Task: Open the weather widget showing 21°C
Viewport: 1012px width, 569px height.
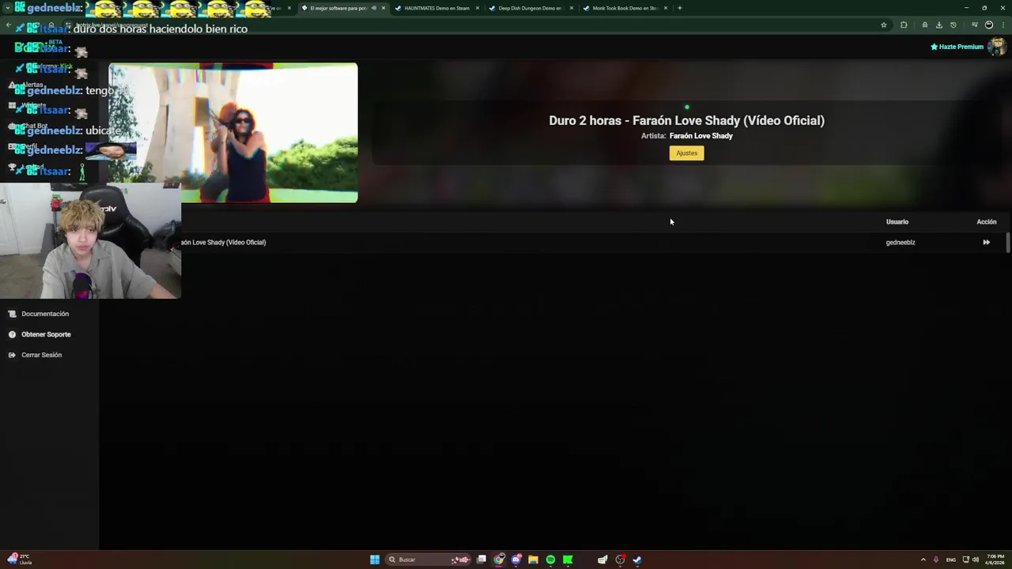Action: coord(20,560)
